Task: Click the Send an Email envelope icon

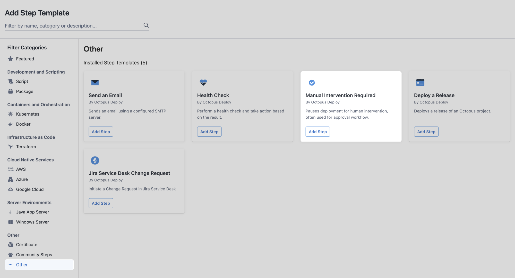Action: (95, 83)
